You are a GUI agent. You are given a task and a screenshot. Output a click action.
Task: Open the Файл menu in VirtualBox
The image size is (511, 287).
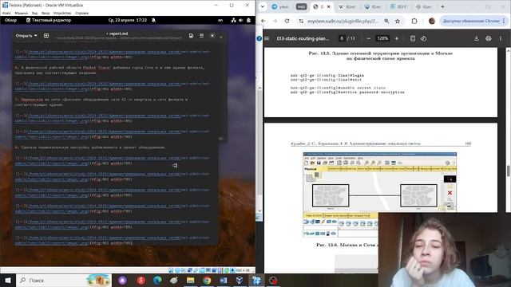pos(6,13)
